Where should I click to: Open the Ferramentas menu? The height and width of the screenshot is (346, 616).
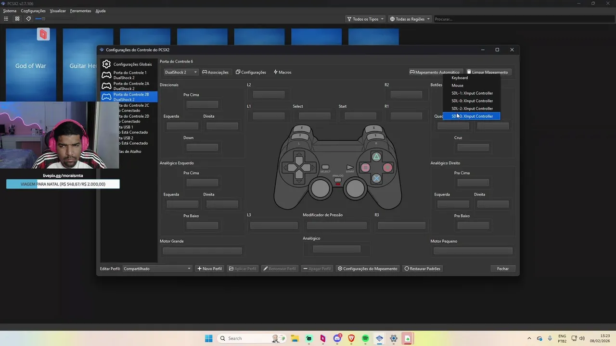pos(80,11)
